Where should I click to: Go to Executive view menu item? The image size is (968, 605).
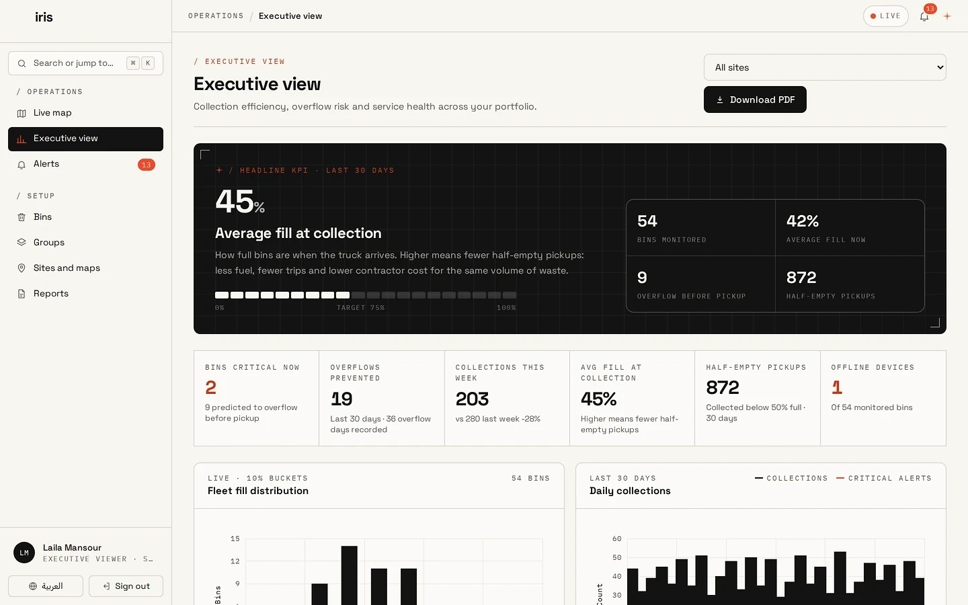tap(85, 139)
